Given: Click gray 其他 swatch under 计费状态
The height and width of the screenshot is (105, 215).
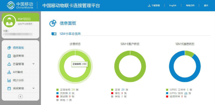Looking at the screenshot, I should click(57, 100).
